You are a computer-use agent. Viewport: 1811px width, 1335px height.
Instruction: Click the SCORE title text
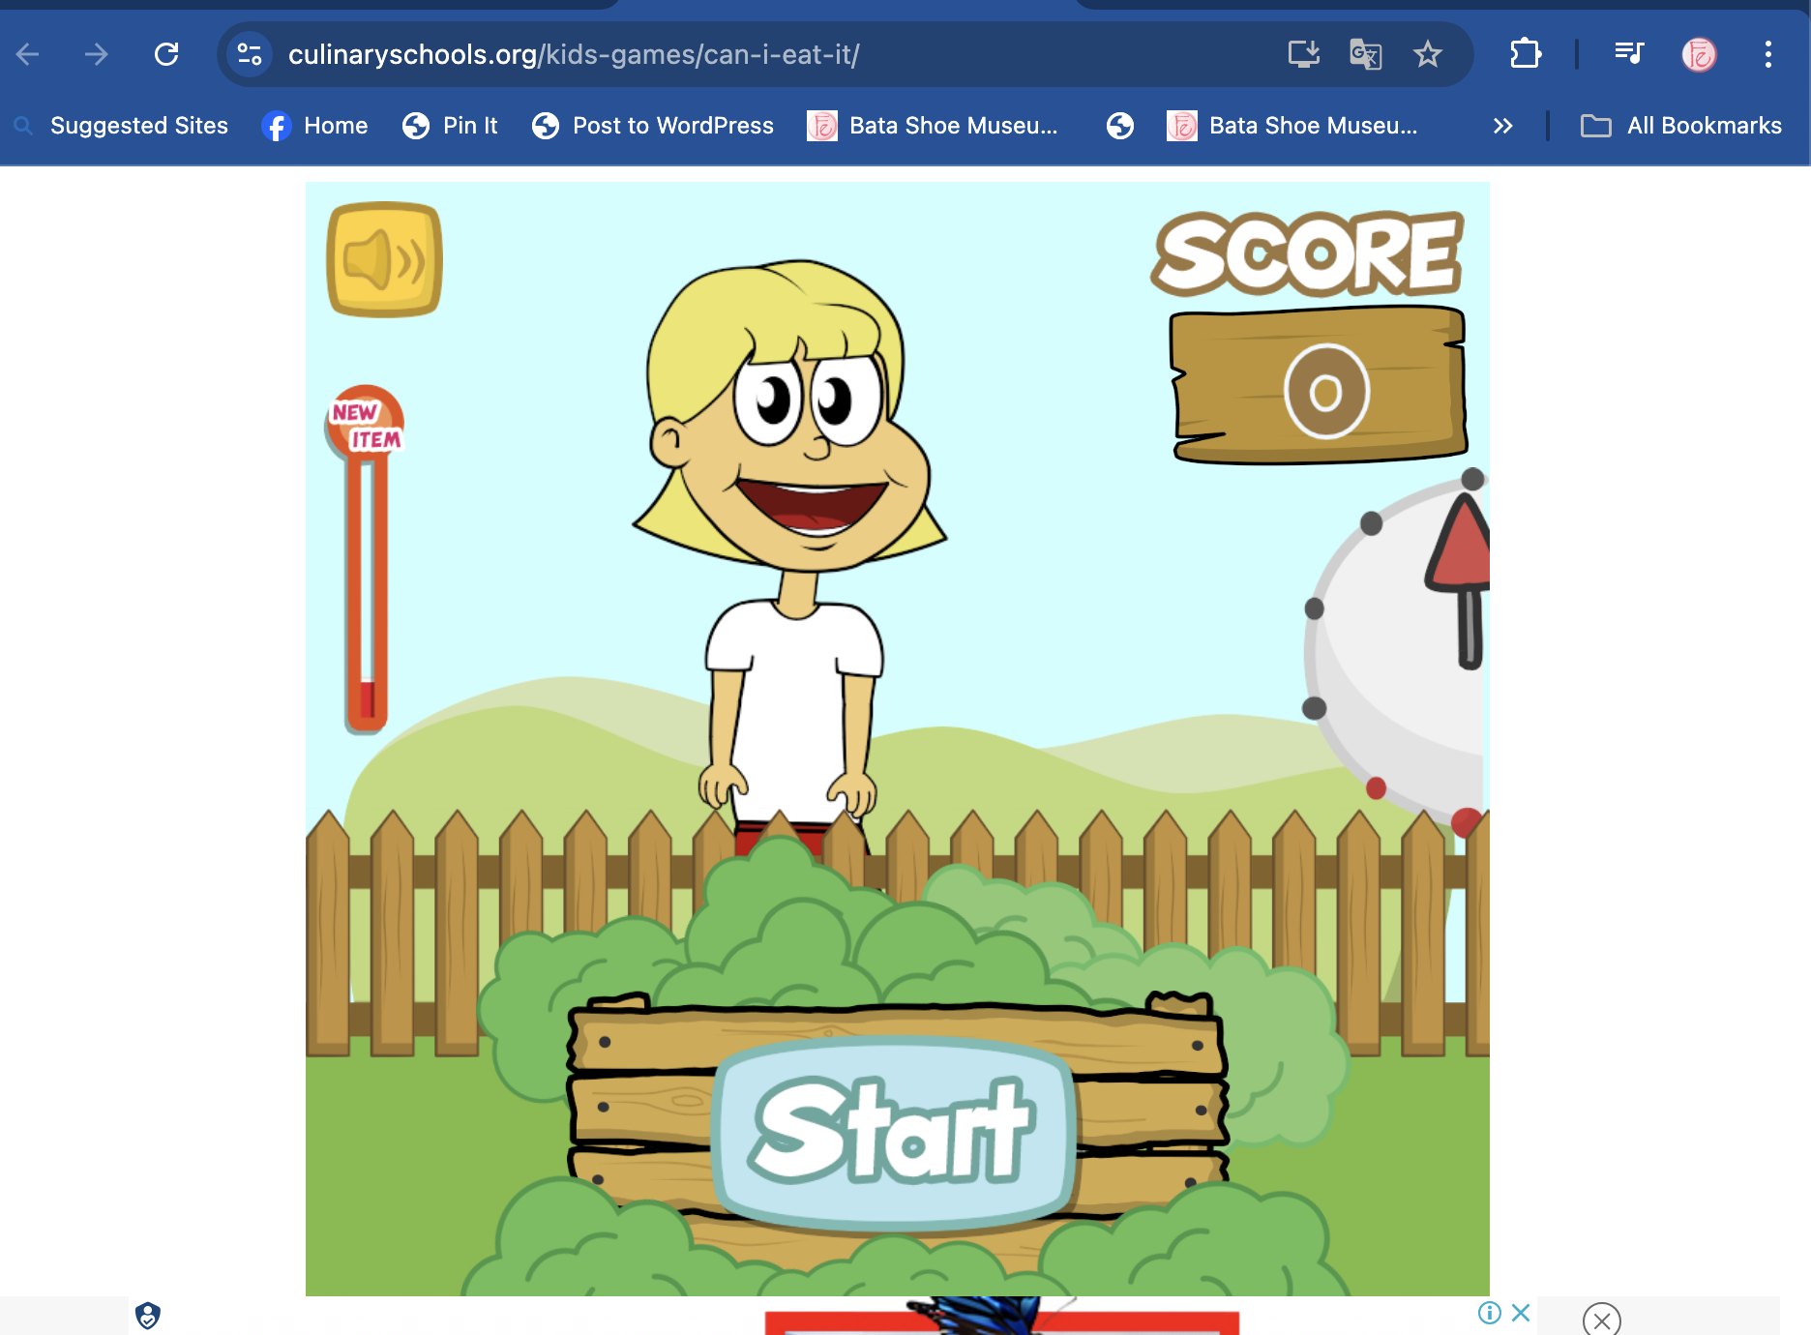[x=1308, y=253]
